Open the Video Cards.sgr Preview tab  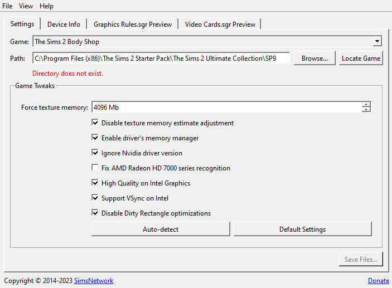[220, 24]
